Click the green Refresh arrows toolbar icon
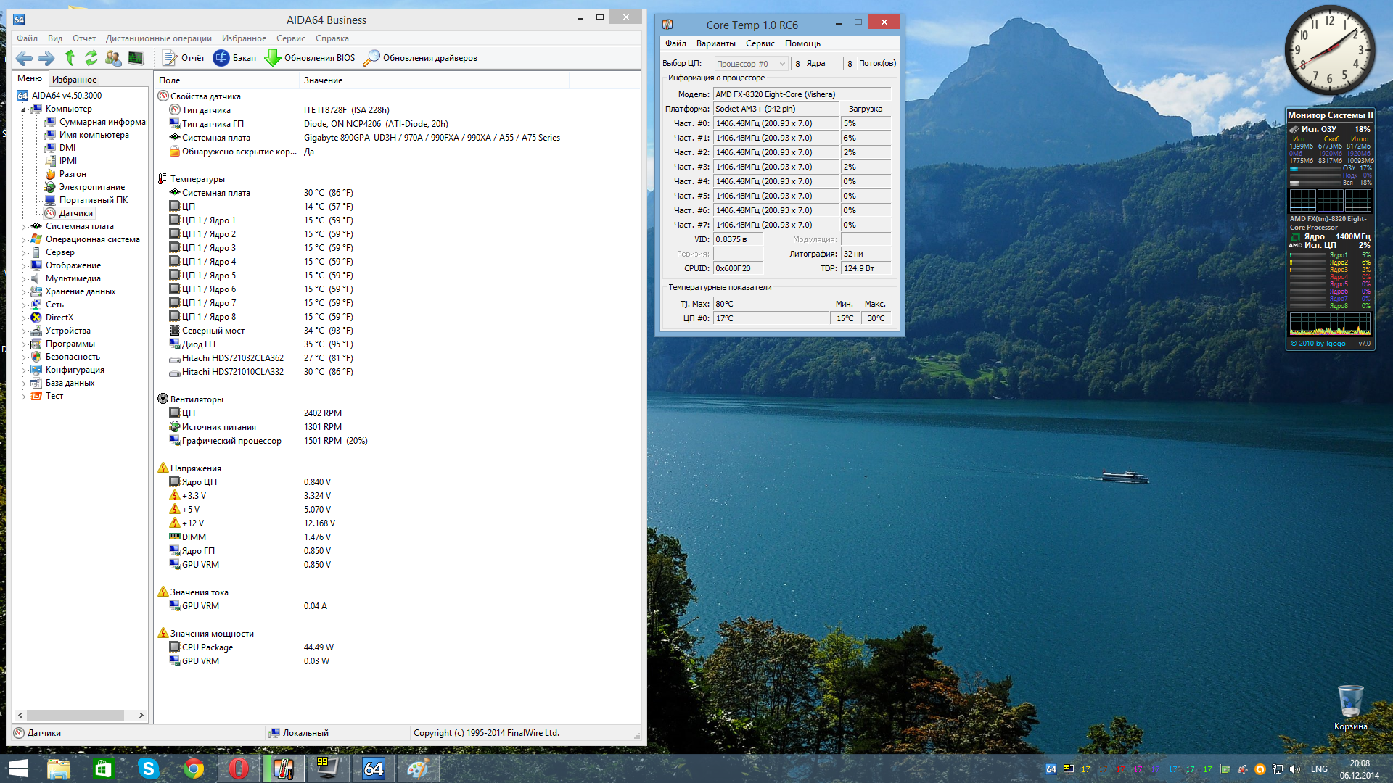 [x=91, y=58]
